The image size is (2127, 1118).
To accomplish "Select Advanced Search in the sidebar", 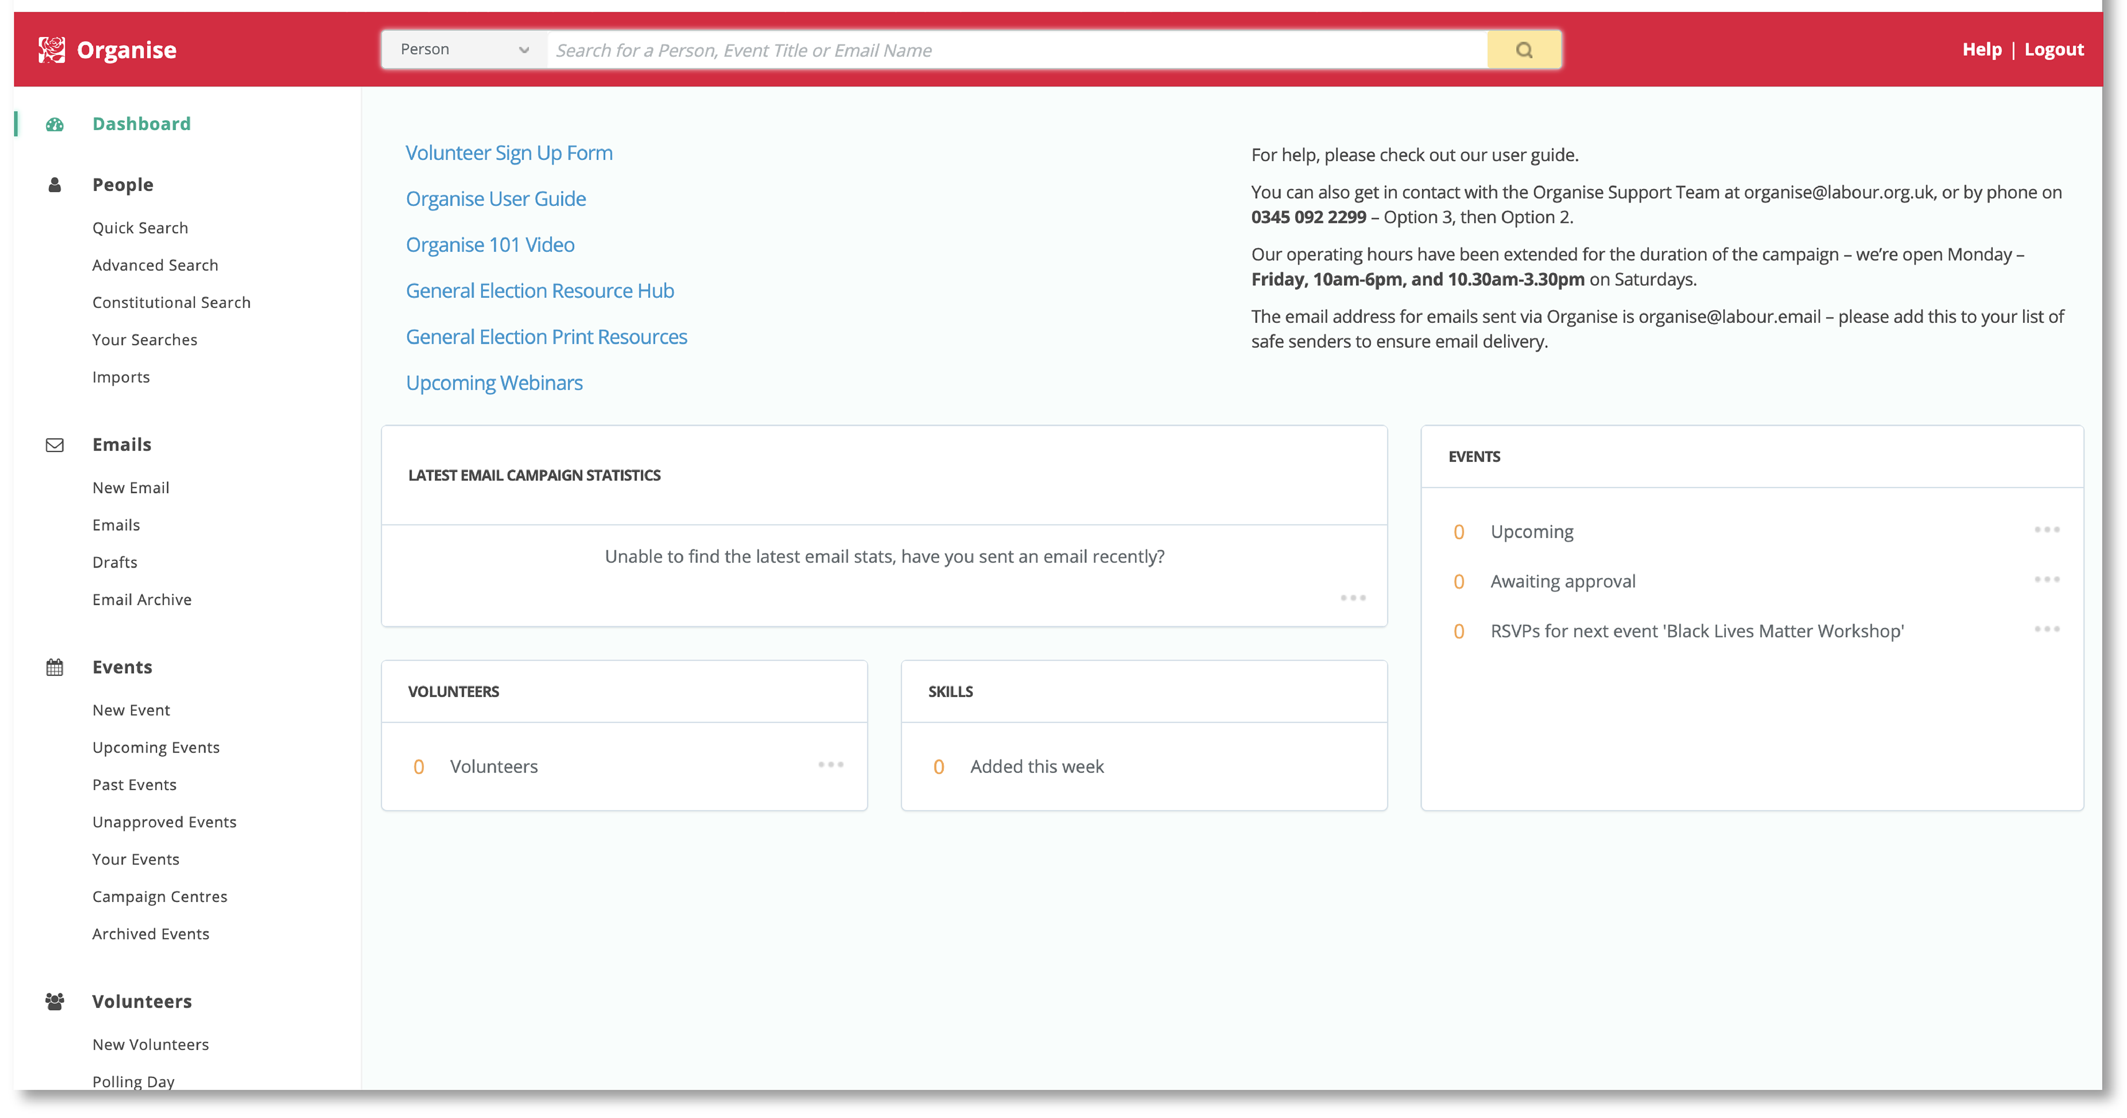I will [x=155, y=265].
